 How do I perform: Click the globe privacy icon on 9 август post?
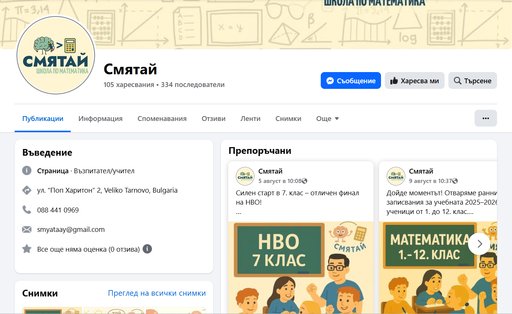coord(455,181)
